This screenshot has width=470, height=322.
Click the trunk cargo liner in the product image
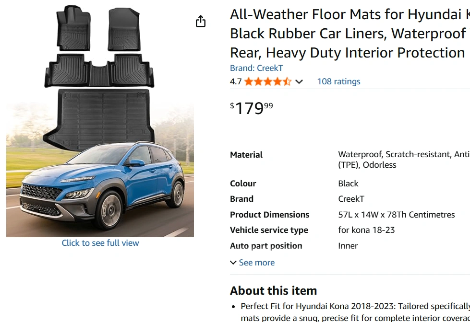click(x=103, y=115)
